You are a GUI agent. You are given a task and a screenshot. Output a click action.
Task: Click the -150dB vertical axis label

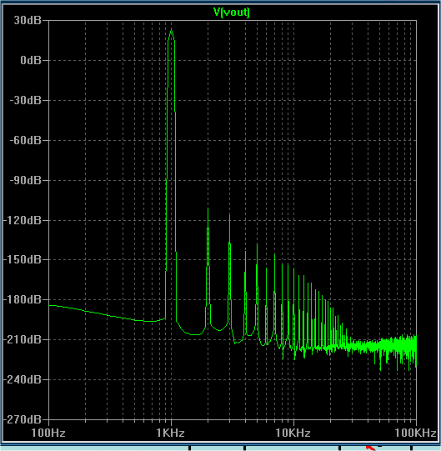pyautogui.click(x=23, y=260)
